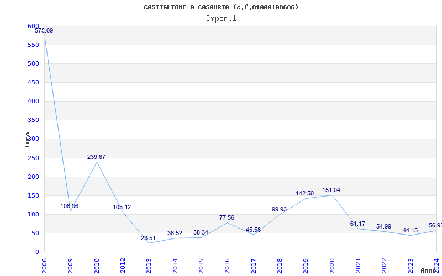The width and height of the screenshot is (442, 276).
Task: Select the 2009 x-axis year label
Action: 71,266
